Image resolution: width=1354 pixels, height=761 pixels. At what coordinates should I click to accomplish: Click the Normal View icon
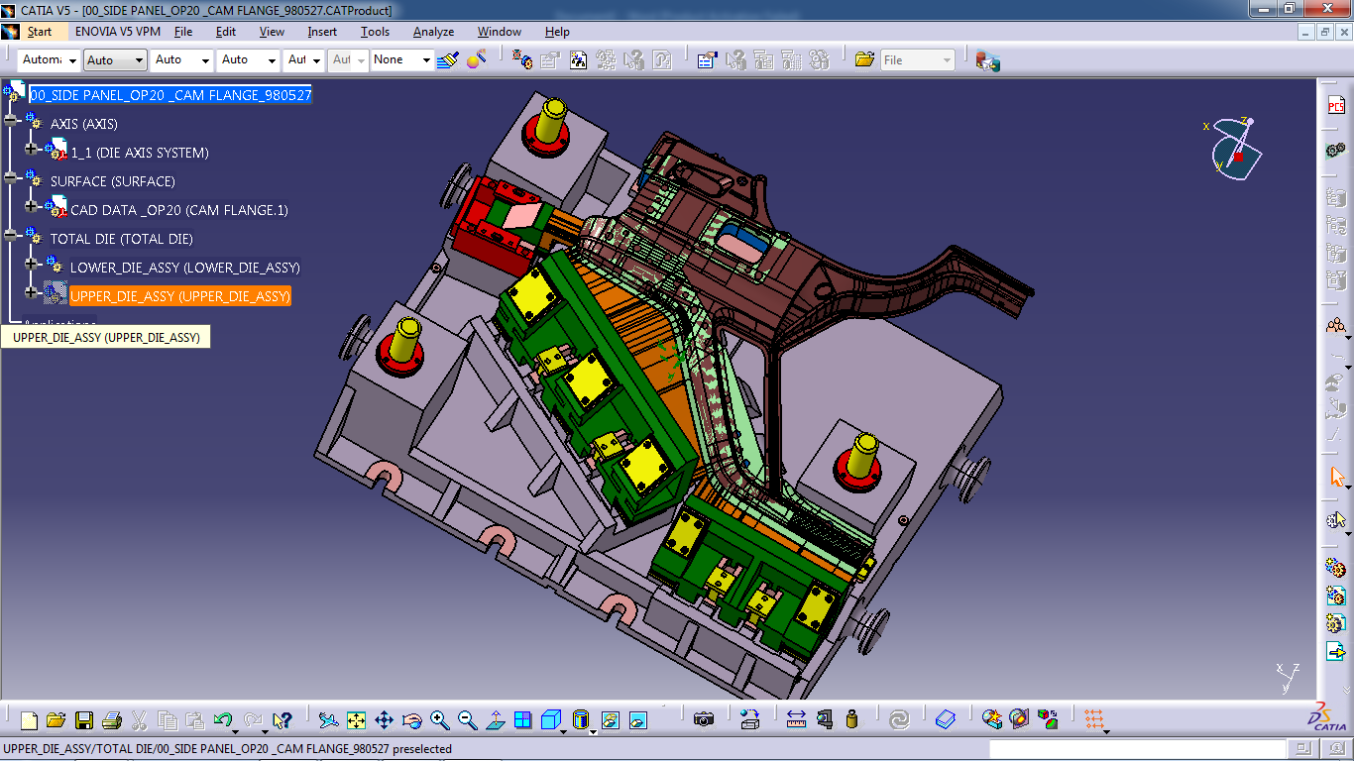[x=496, y=720]
